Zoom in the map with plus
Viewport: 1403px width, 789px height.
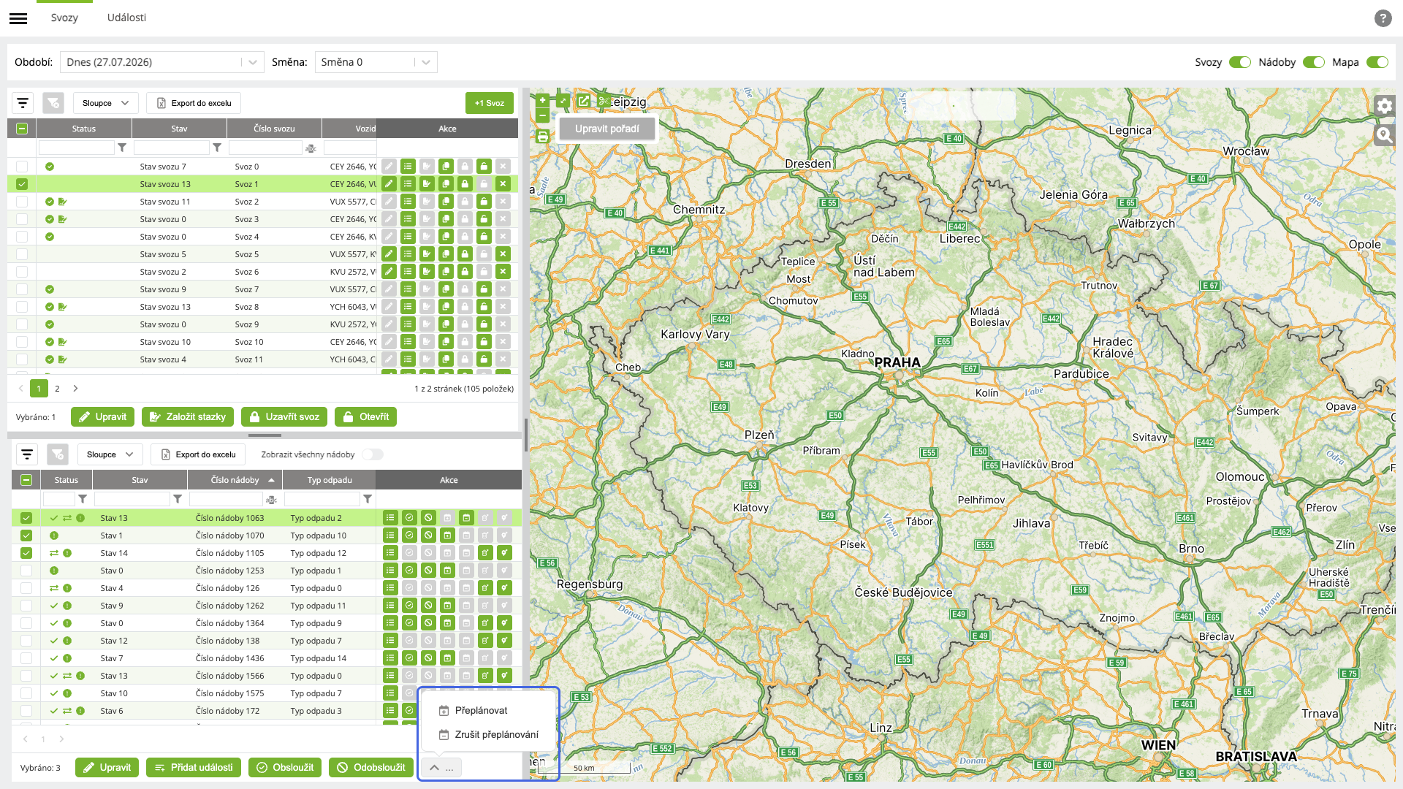pos(542,101)
